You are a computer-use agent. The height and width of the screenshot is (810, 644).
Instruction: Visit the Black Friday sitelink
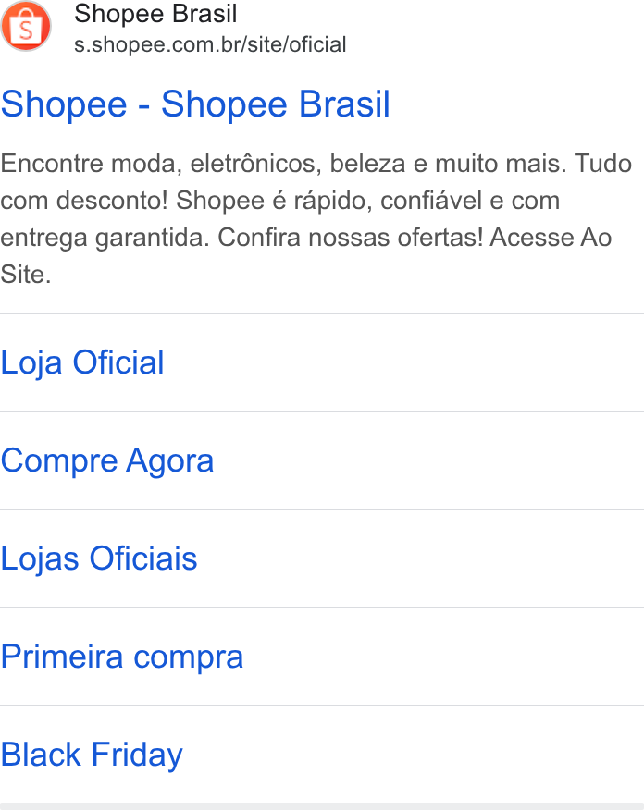point(92,755)
